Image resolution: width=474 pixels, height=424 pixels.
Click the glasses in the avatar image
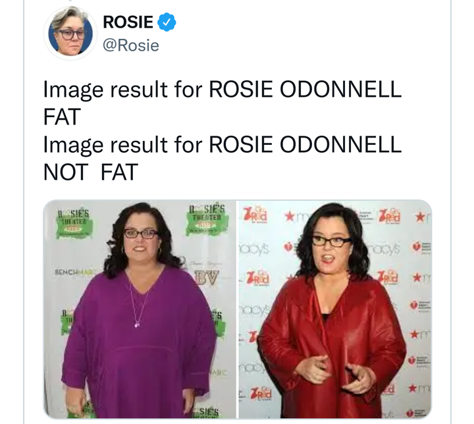pos(72,34)
